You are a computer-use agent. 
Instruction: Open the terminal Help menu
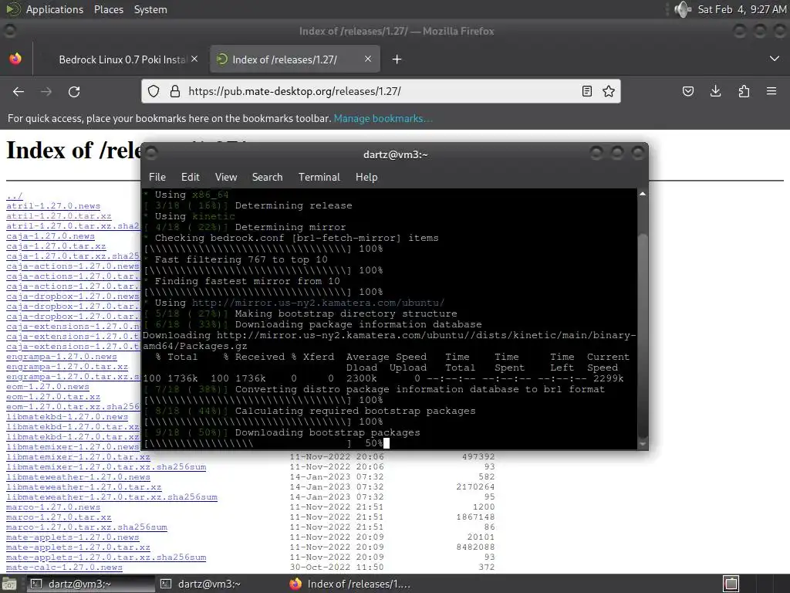366,177
